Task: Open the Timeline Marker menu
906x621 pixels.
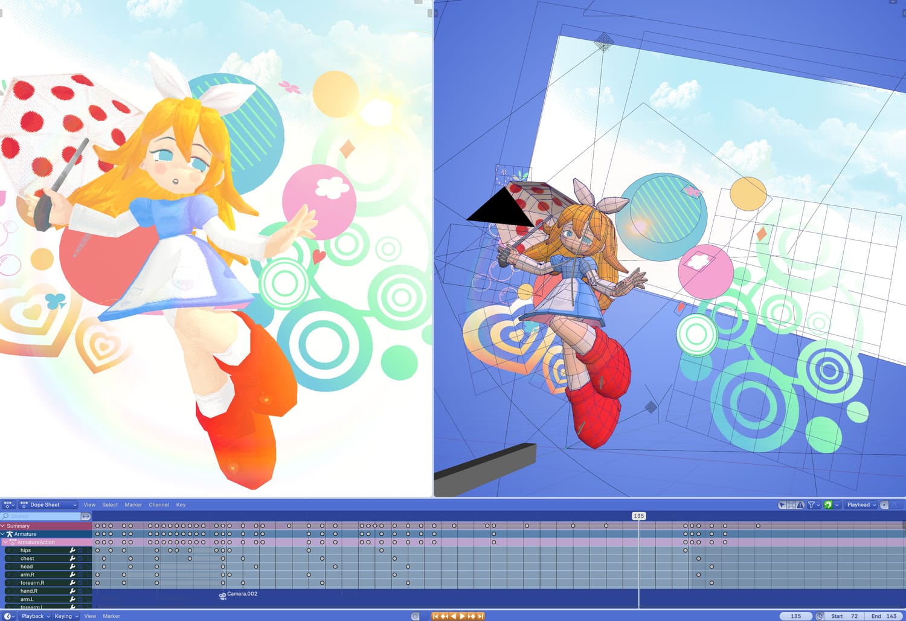Action: (111, 616)
